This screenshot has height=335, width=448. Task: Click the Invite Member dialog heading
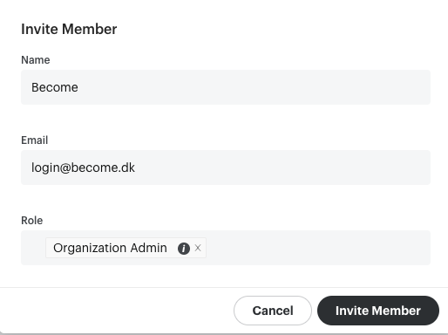pos(69,29)
